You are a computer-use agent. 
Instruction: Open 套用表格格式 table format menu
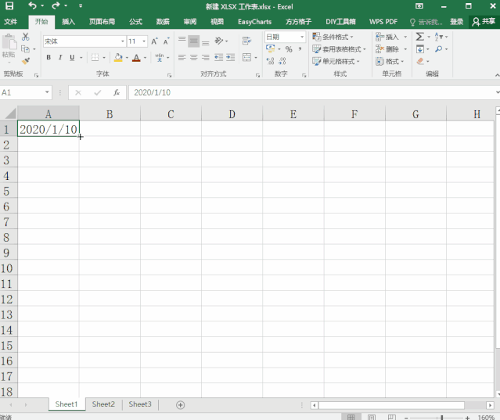(339, 49)
